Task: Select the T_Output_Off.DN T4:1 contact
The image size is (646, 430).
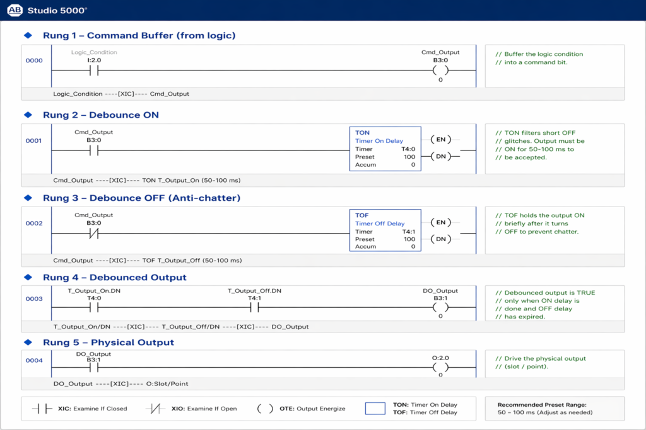Action: click(254, 308)
